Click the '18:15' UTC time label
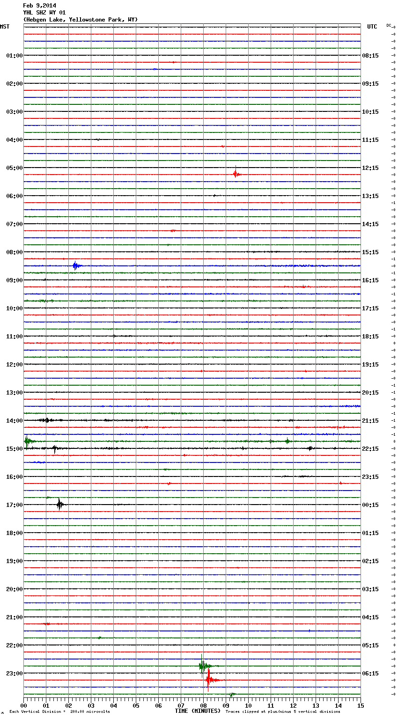Screen dimensions: 398x718 tap(370, 337)
